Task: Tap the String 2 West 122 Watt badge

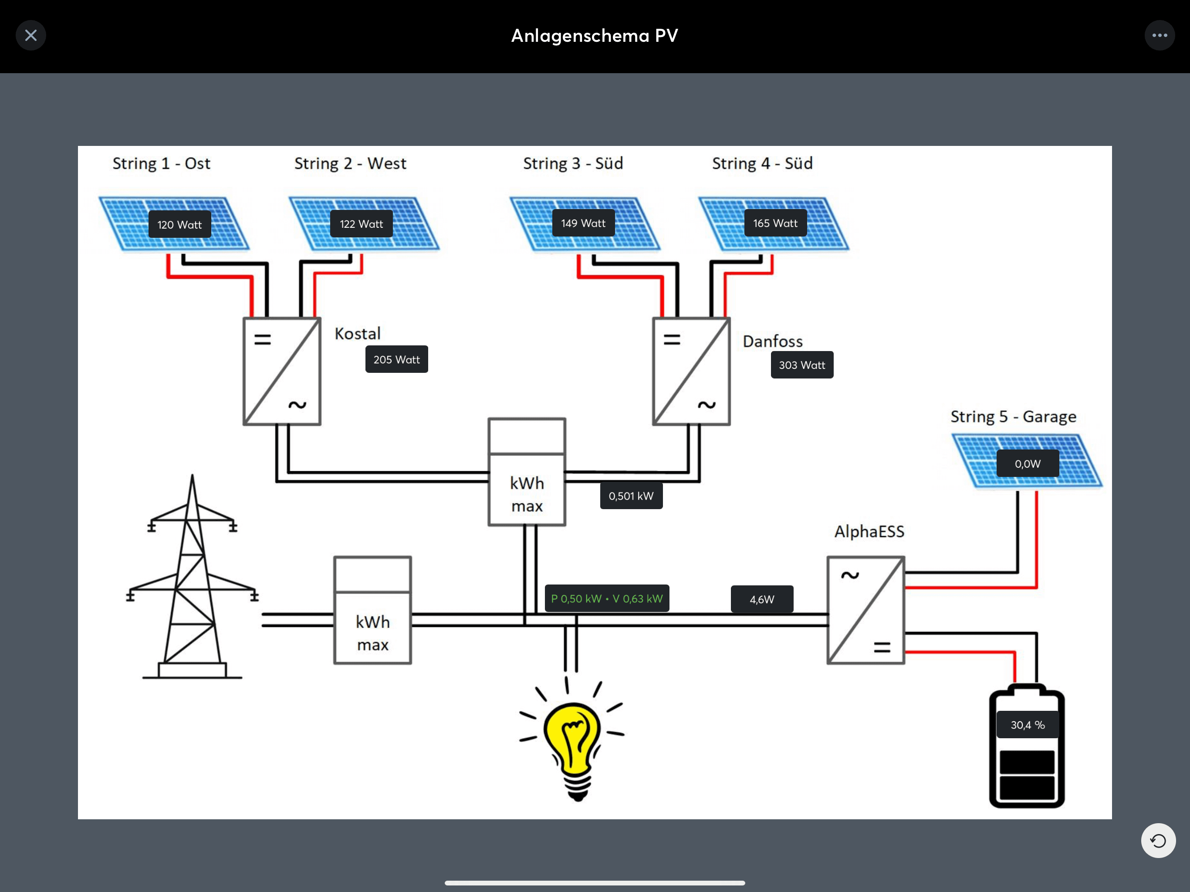Action: pos(361,224)
